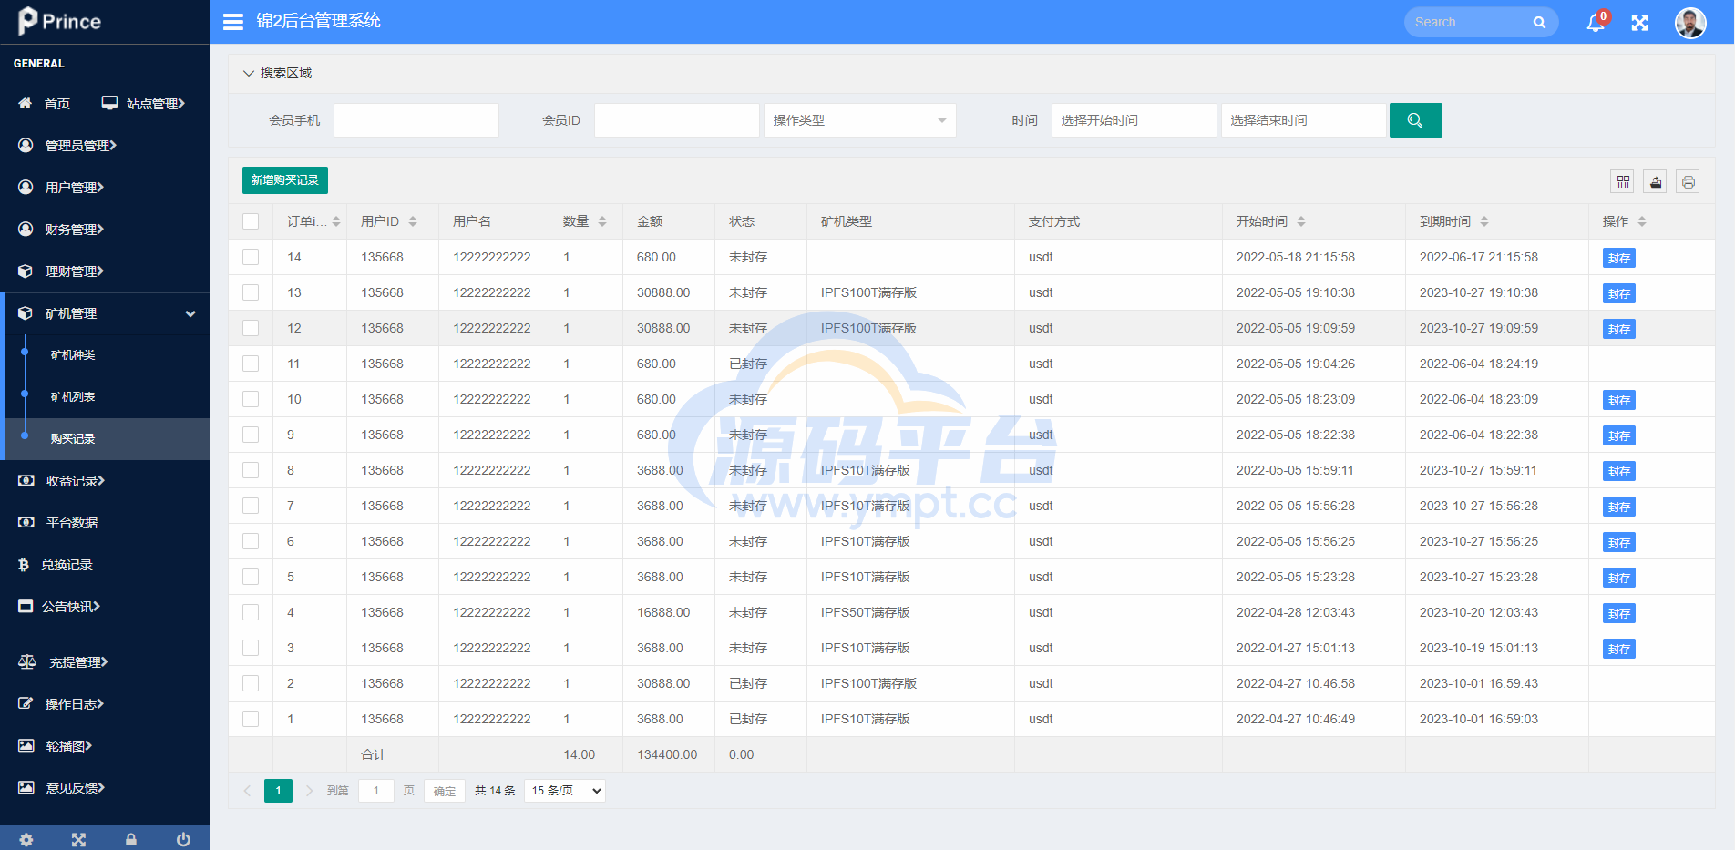Open 购买记录 submenu item

pyautogui.click(x=73, y=439)
